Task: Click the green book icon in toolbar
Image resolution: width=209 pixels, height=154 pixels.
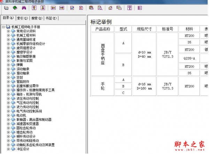Action: 15,8
